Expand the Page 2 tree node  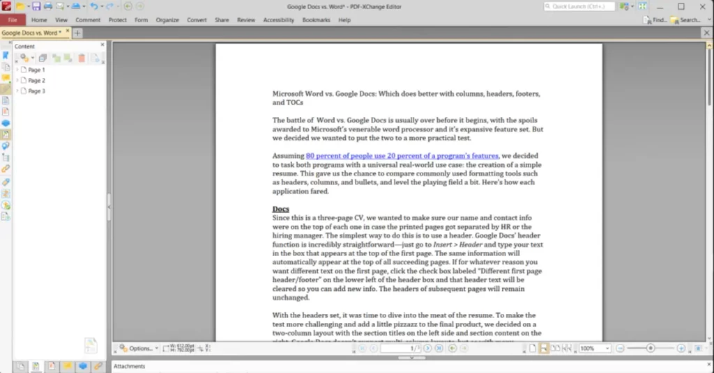click(x=17, y=80)
